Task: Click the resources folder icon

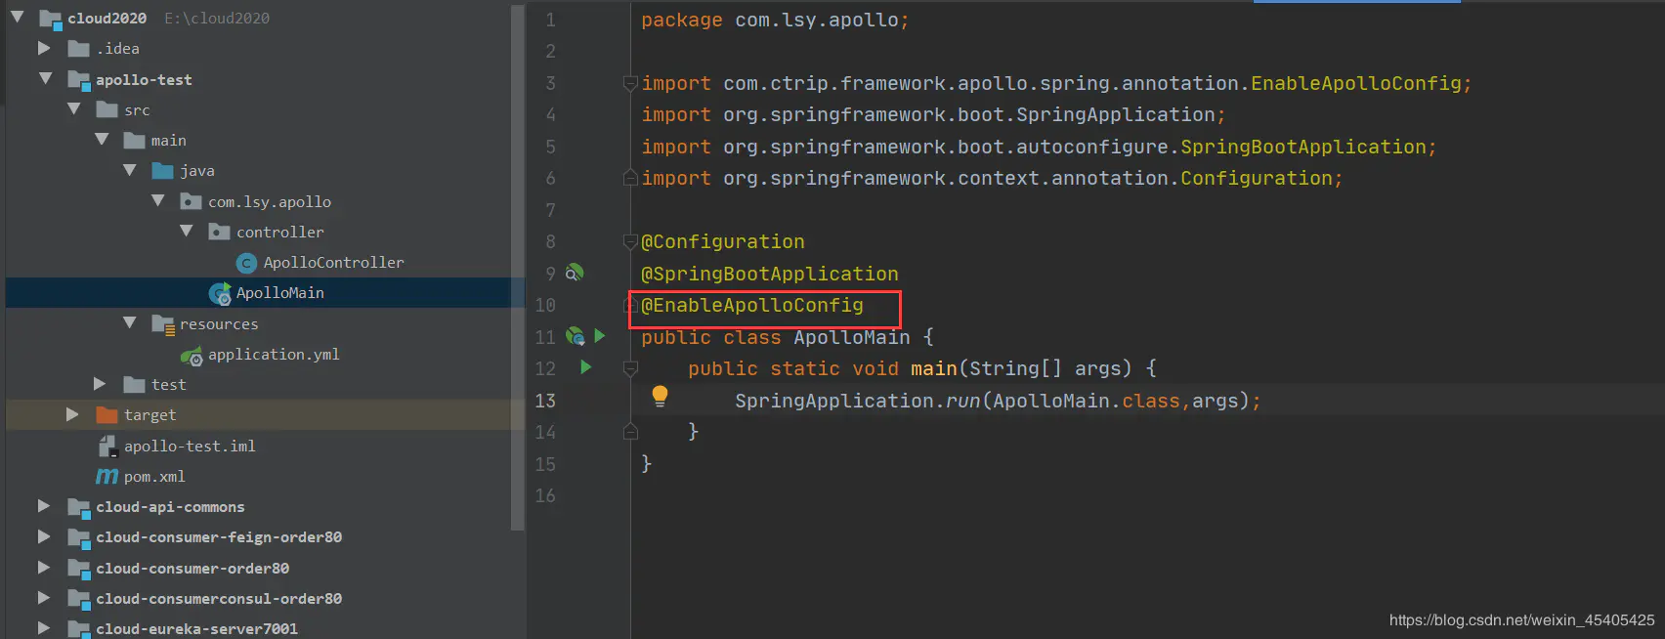Action: coord(163,324)
